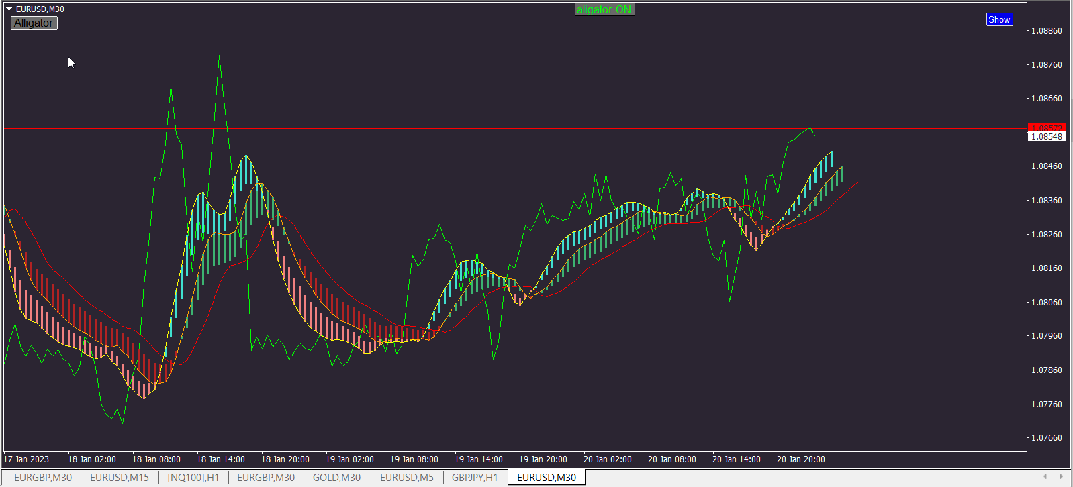Open the EURUSD,M5 chart tab
Image resolution: width=1073 pixels, height=487 pixels.
[x=407, y=478]
